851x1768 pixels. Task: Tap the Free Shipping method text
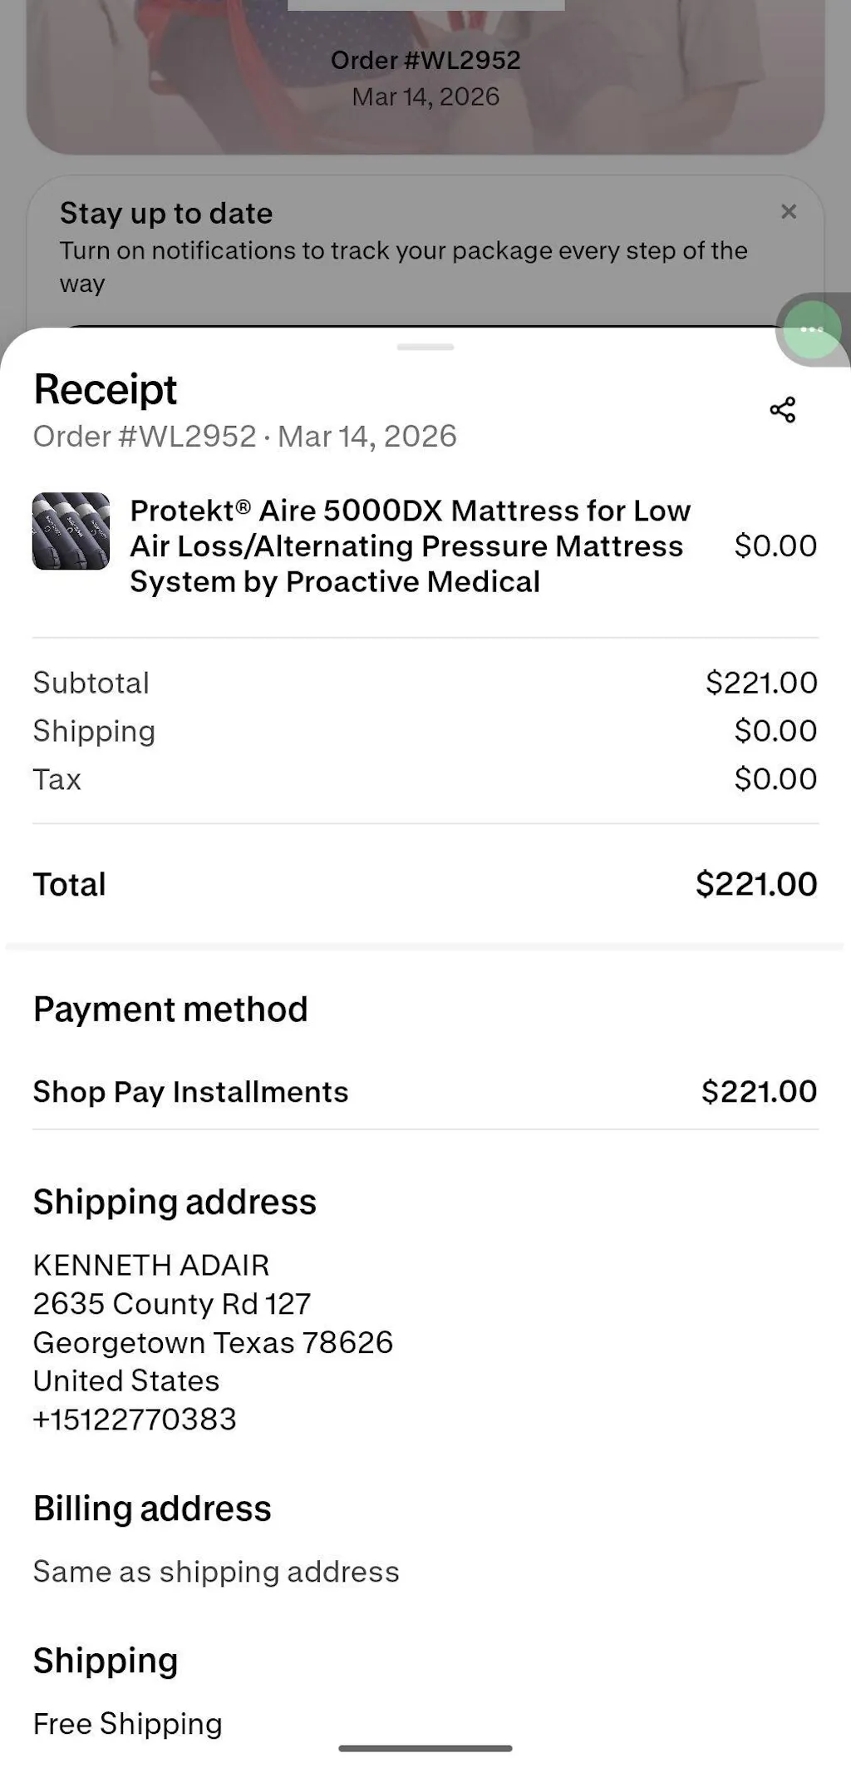128,1724
